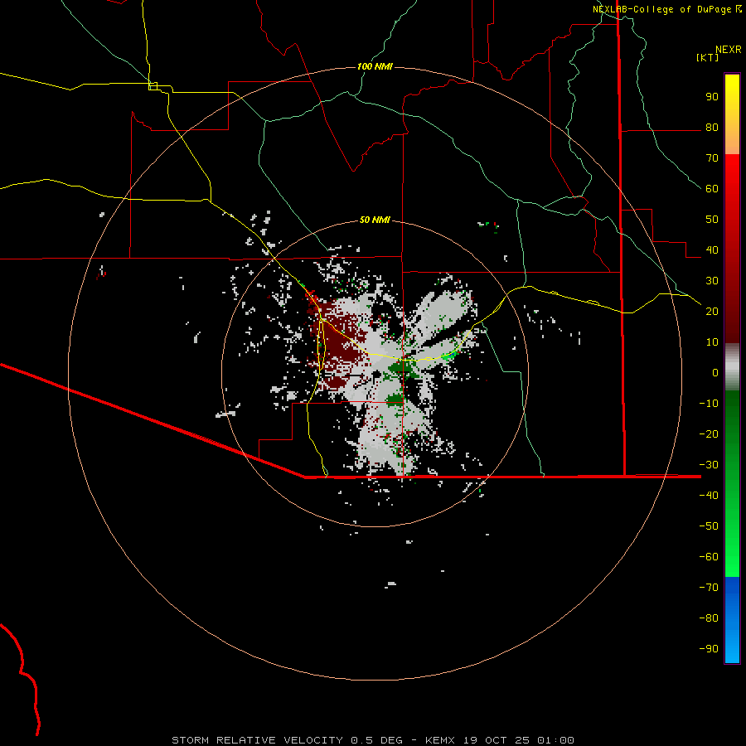Click the -50 value on velocity scale

click(x=709, y=526)
